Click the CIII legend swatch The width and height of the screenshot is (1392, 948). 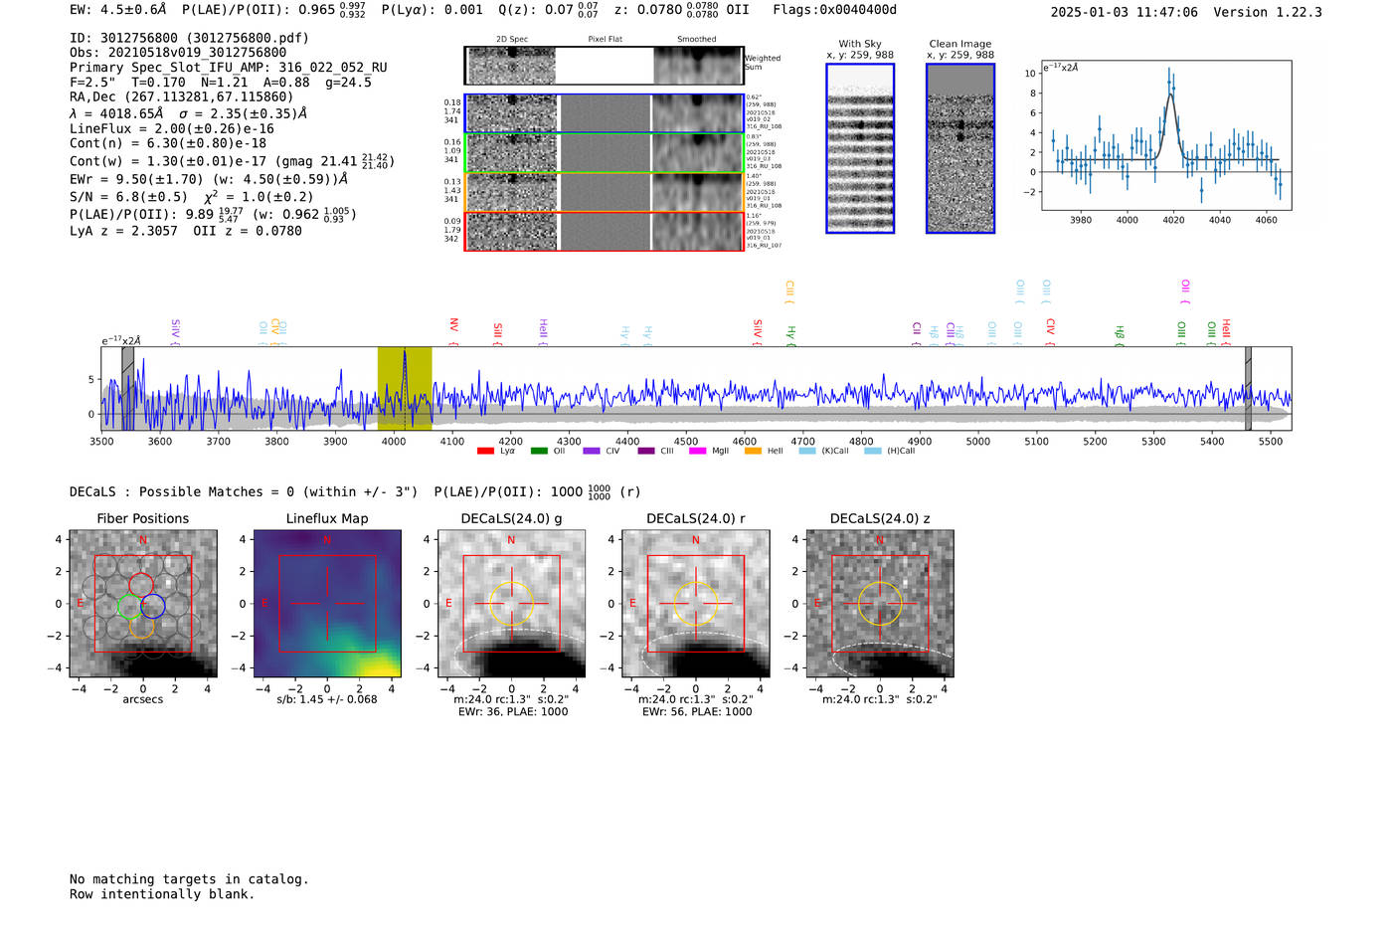click(646, 451)
